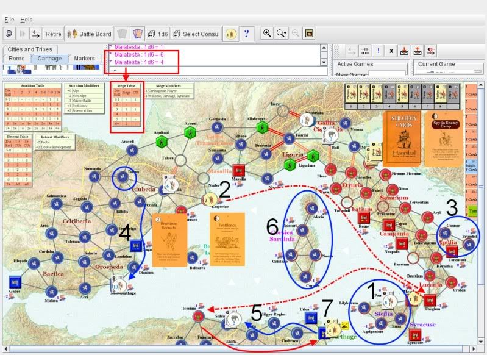This screenshot has width=487, height=355.
Task: Click the green Aquitani tribe hexagon
Action: pyautogui.click(x=162, y=142)
